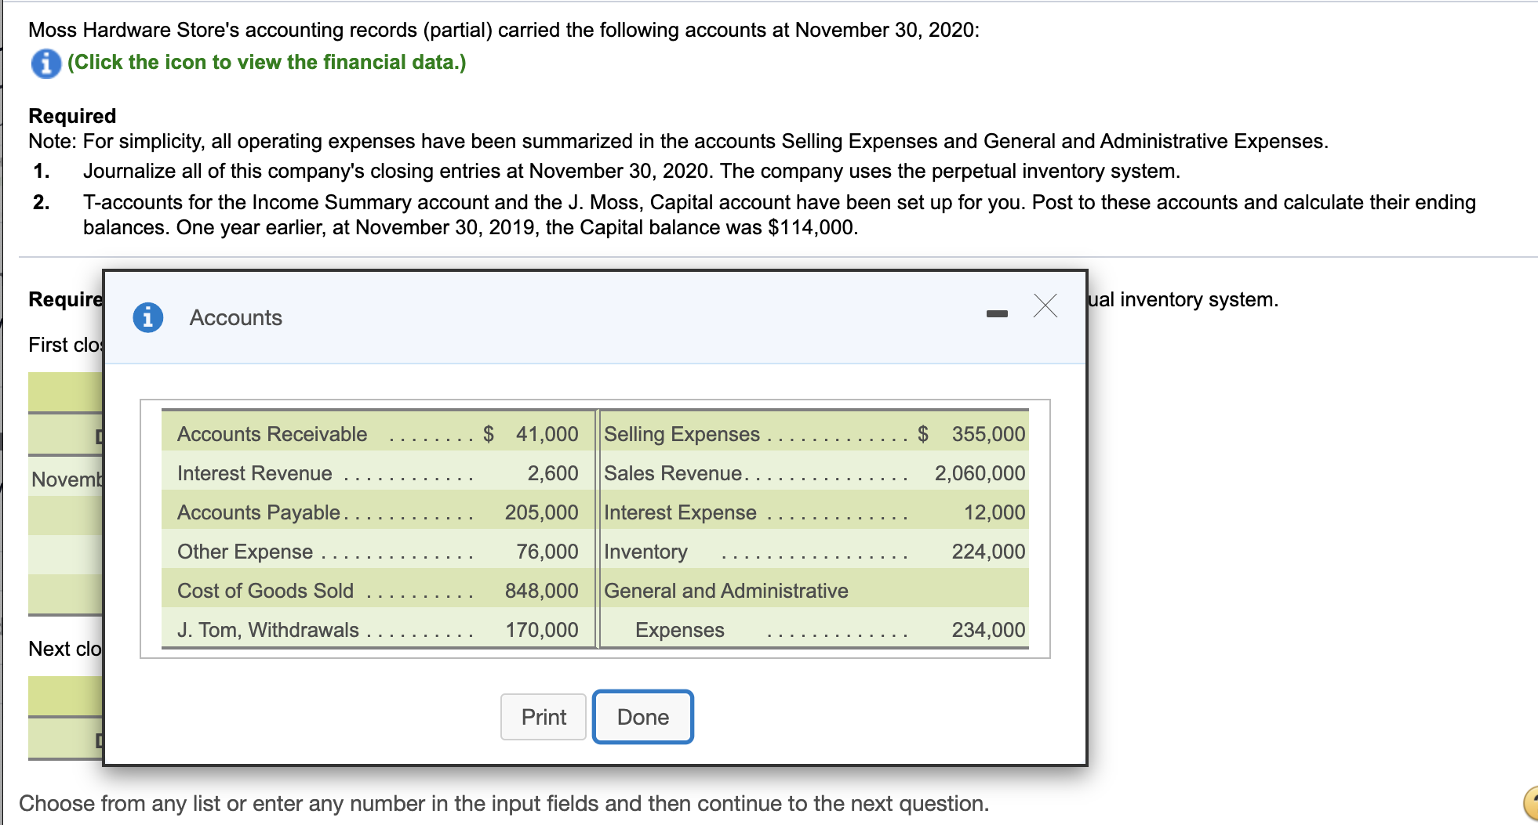Open the yellow help icon at bottom right
The width and height of the screenshot is (1538, 825).
coord(1531,803)
